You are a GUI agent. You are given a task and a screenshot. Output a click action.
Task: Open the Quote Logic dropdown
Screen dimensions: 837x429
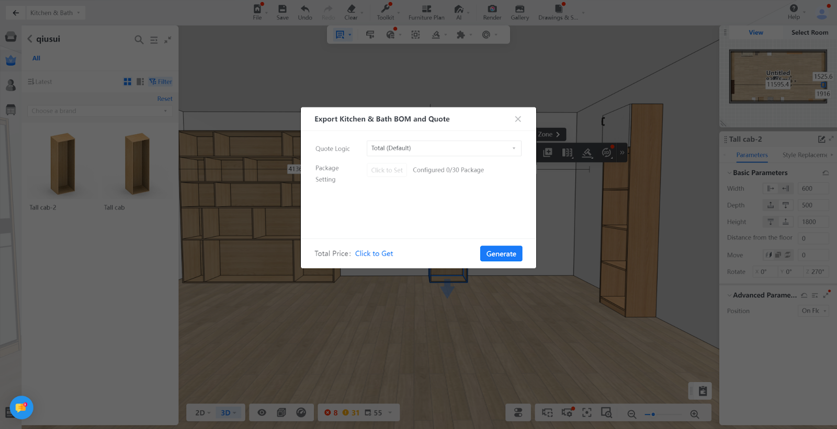pos(444,148)
